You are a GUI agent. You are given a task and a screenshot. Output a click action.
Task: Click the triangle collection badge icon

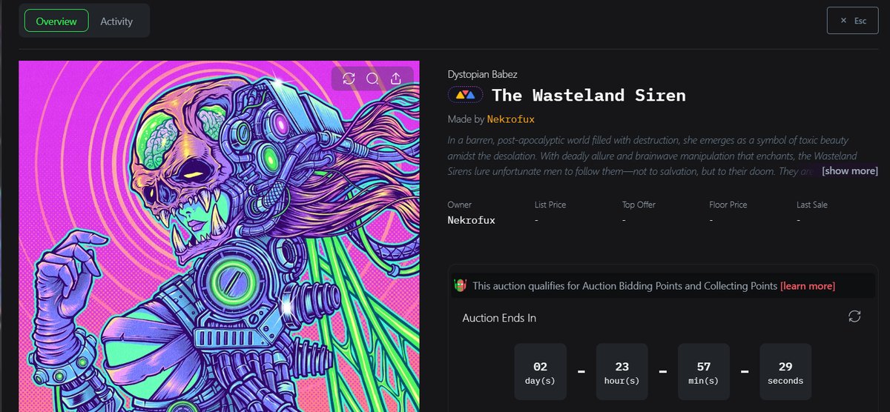pos(465,95)
